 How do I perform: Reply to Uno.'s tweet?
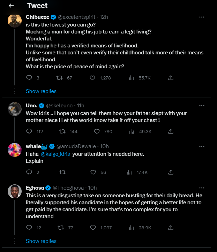pyautogui.click(x=29, y=131)
